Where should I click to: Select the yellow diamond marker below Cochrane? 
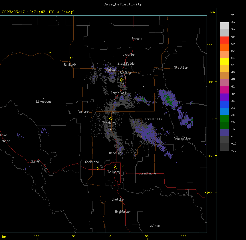97,168
